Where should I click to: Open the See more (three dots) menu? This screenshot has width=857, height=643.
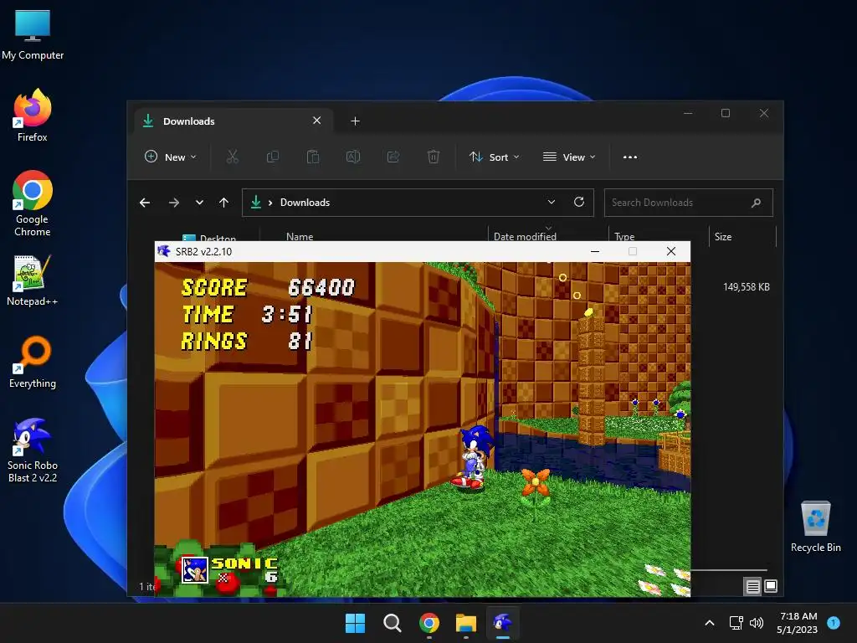[x=629, y=157]
